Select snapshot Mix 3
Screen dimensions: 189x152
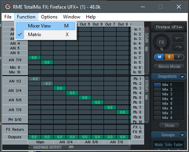pos(169,94)
